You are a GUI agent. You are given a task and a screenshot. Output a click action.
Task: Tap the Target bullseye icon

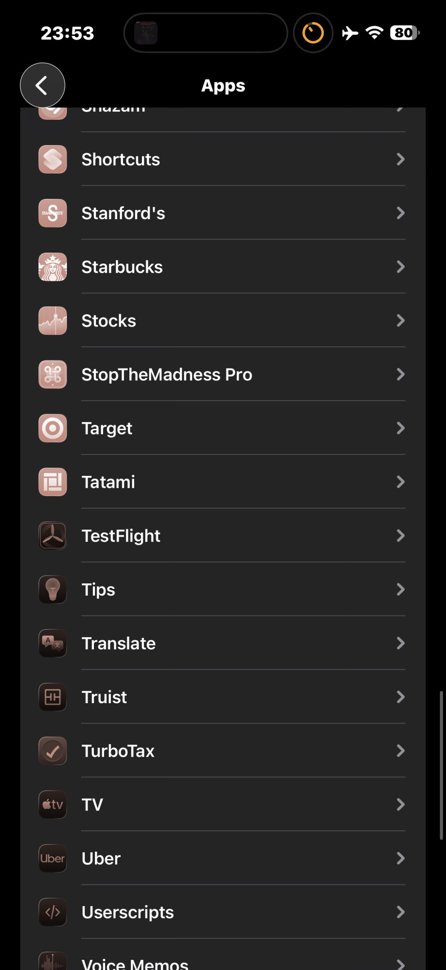click(53, 428)
